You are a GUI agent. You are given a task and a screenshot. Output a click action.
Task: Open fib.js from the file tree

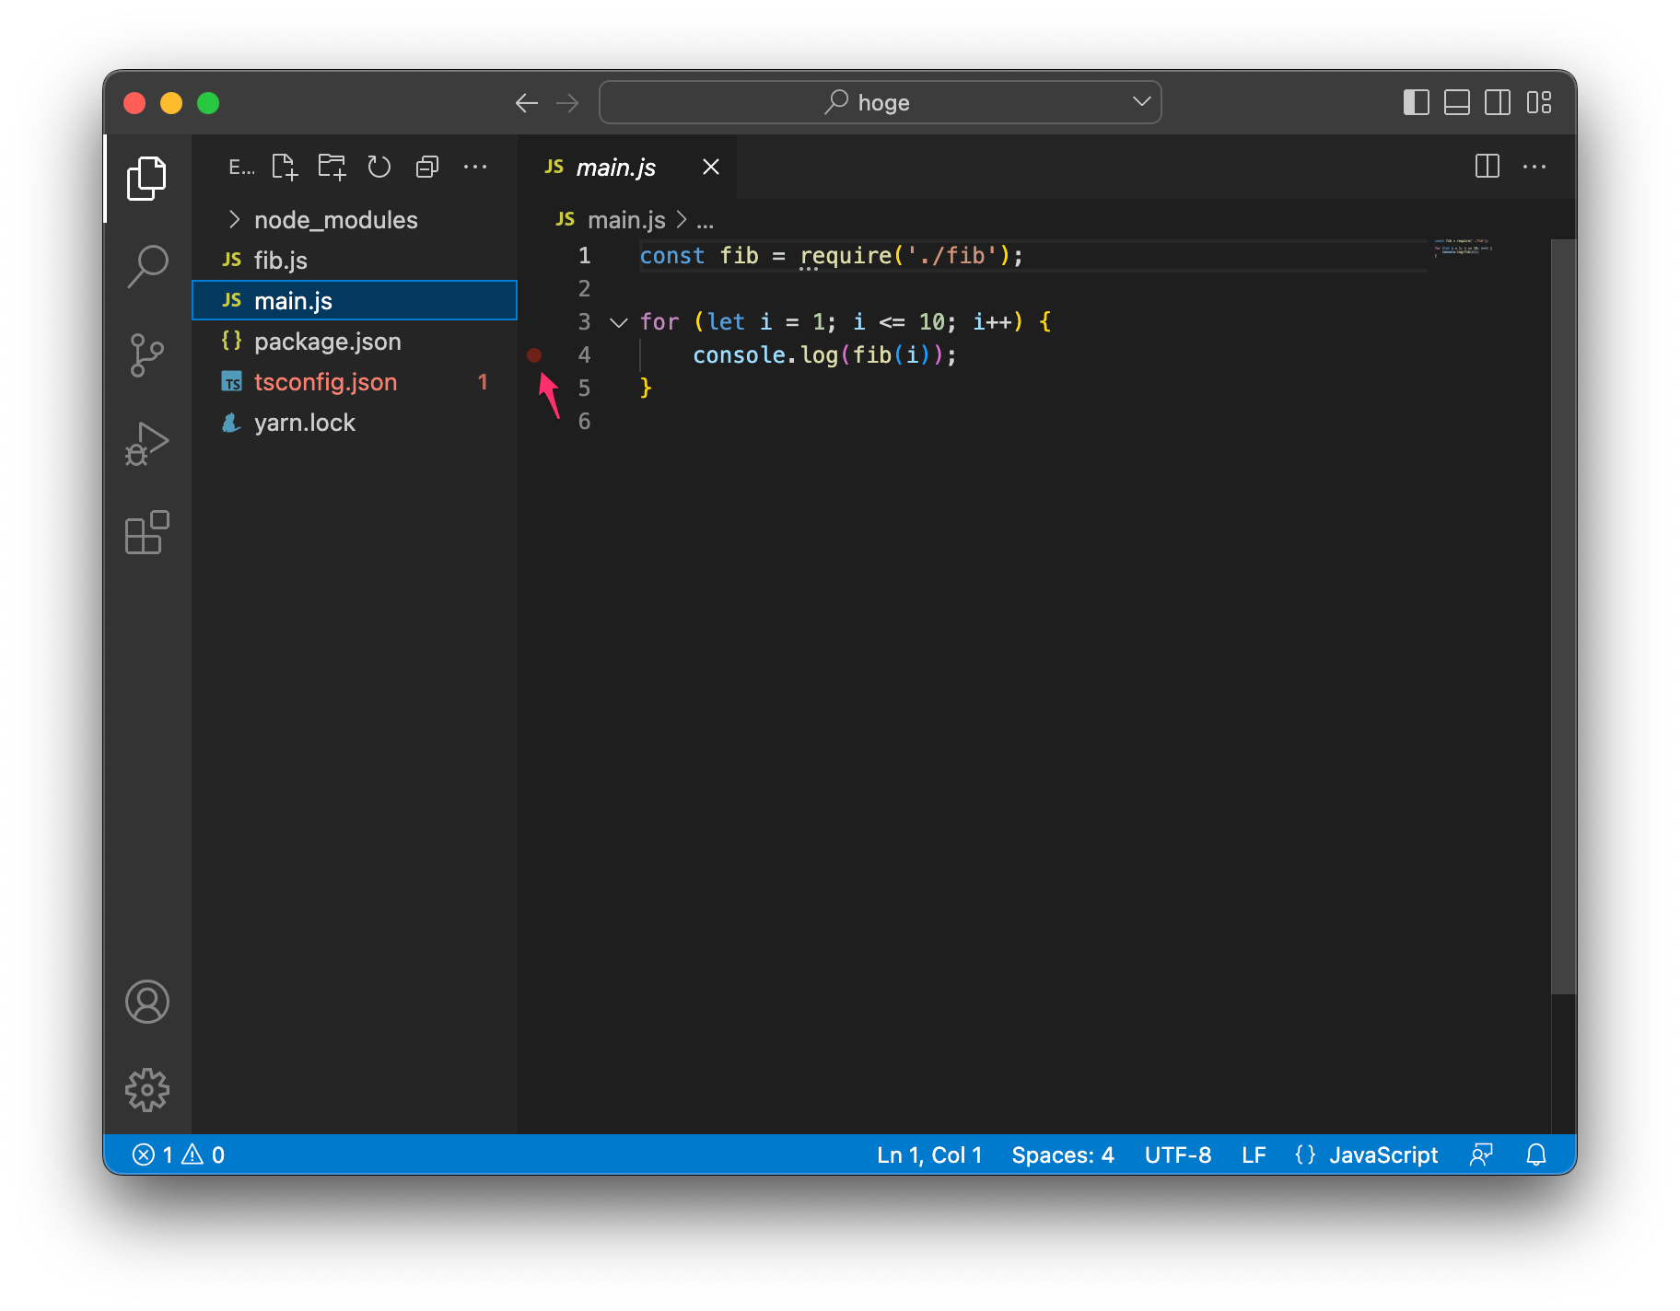355,260
